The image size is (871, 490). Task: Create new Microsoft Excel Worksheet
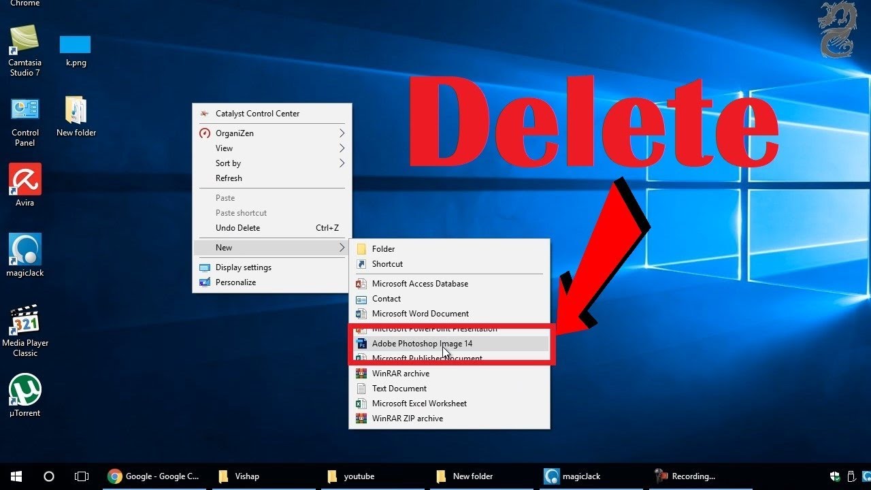point(449,404)
